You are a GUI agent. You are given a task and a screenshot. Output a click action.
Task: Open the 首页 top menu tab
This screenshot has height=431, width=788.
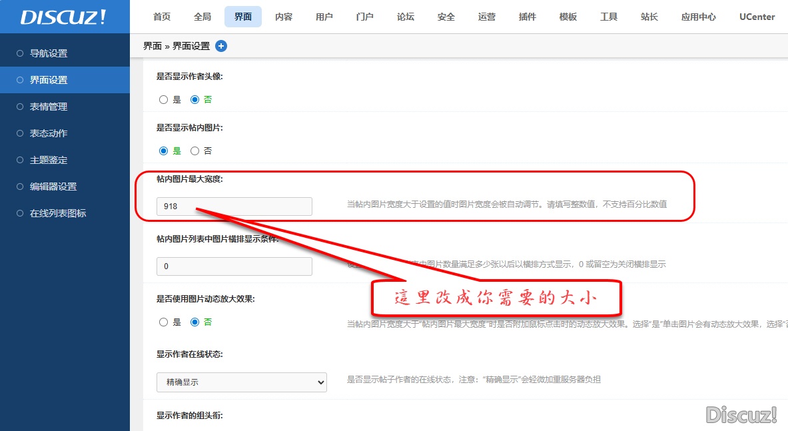click(x=162, y=17)
